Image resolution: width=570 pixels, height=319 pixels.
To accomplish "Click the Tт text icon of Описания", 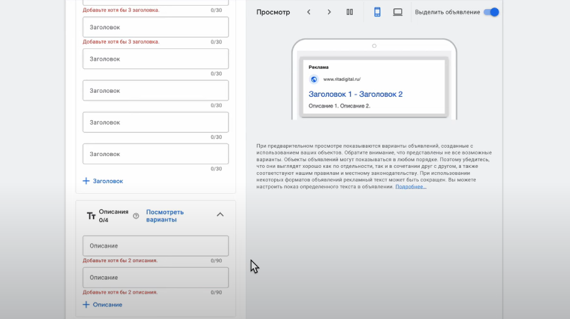I will [91, 216].
